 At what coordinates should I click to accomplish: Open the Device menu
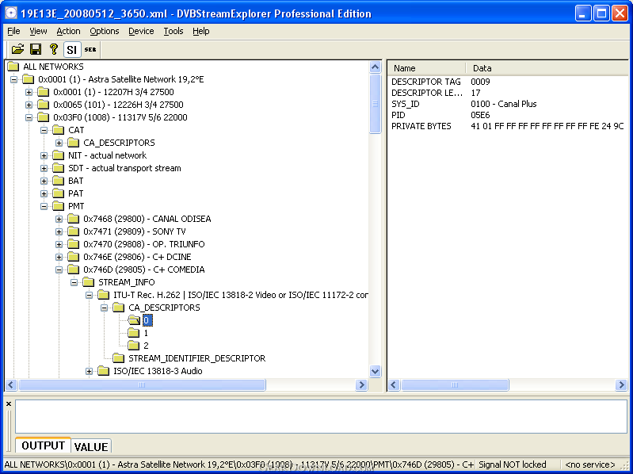141,31
